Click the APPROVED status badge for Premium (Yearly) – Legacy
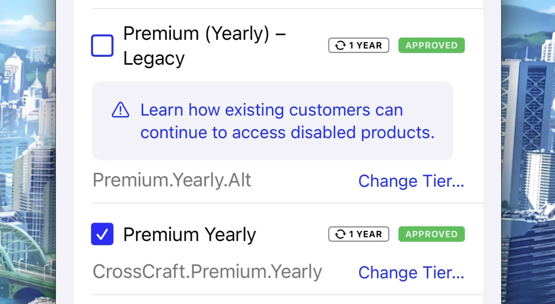The width and height of the screenshot is (555, 304). click(x=431, y=45)
